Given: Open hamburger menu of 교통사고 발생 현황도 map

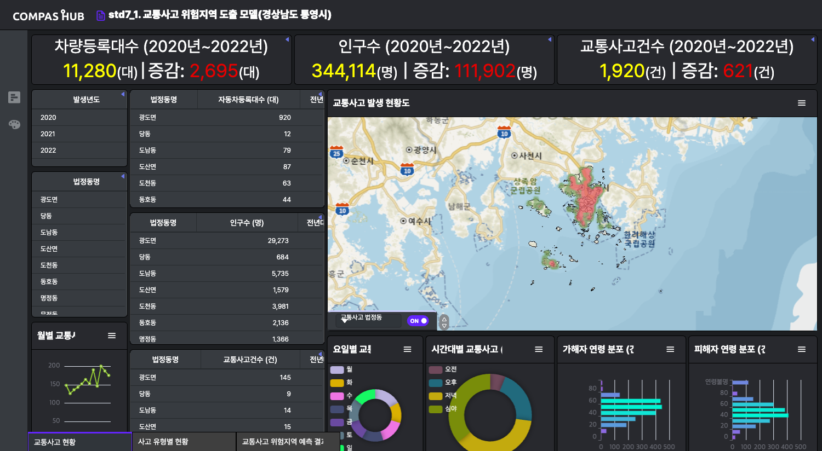Looking at the screenshot, I should (x=802, y=103).
